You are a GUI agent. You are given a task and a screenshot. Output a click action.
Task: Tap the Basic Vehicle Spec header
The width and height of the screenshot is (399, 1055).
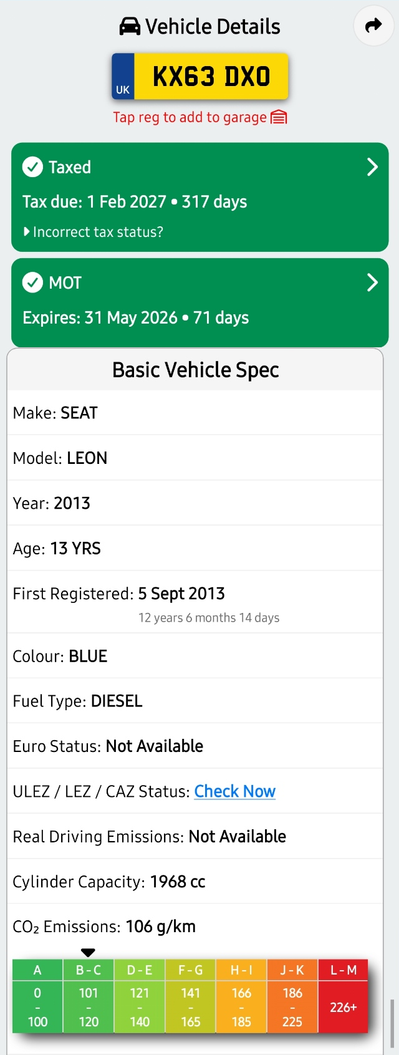tap(195, 370)
